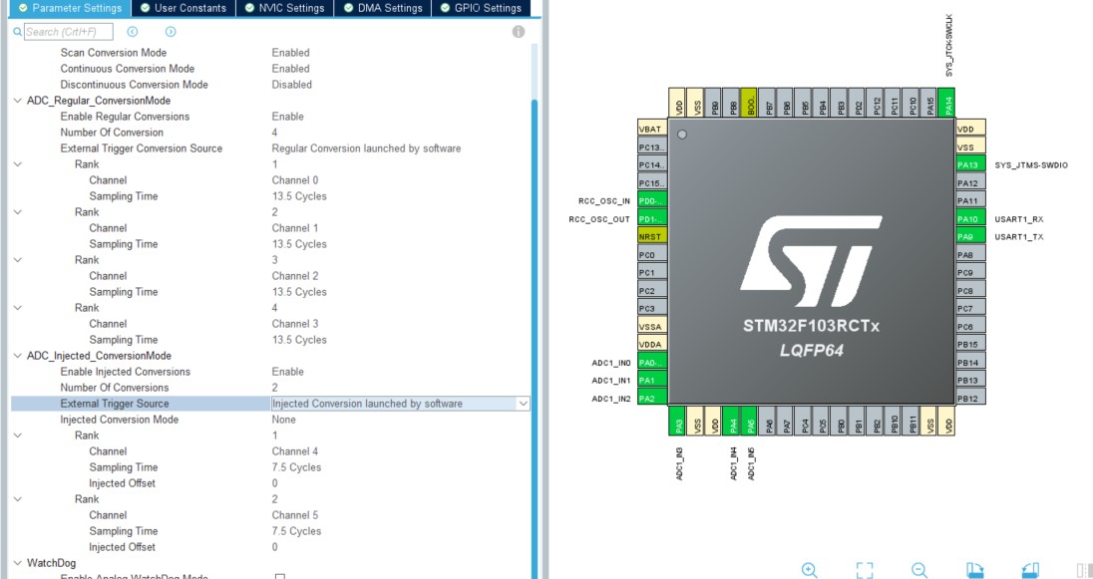Select the PA9 USART1_TX pin

(970, 237)
